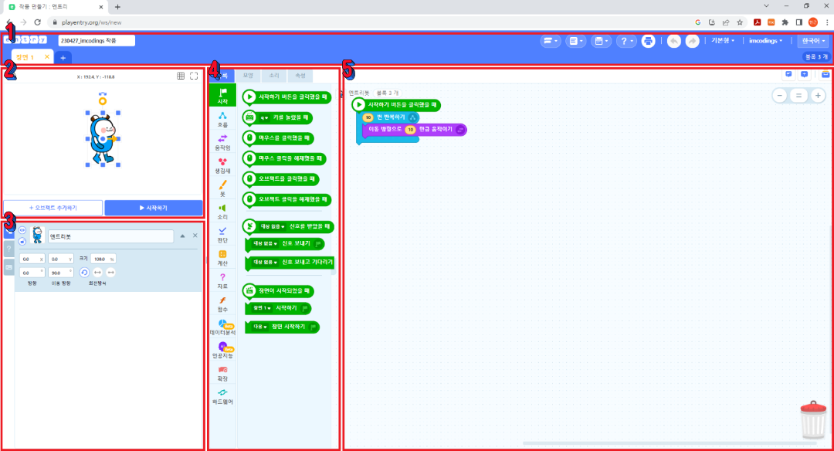This screenshot has width=834, height=451.
Task: Undo the last action
Action: click(674, 41)
